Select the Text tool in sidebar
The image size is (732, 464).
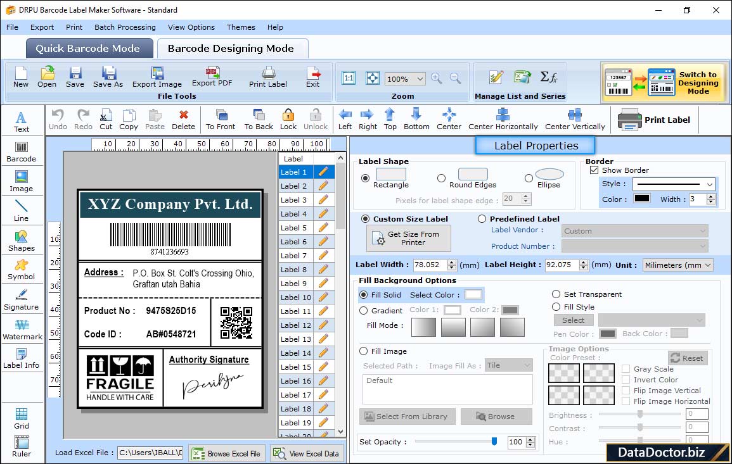point(22,122)
